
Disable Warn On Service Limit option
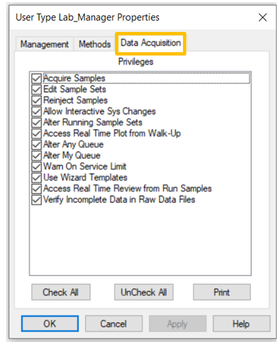pyautogui.click(x=37, y=167)
